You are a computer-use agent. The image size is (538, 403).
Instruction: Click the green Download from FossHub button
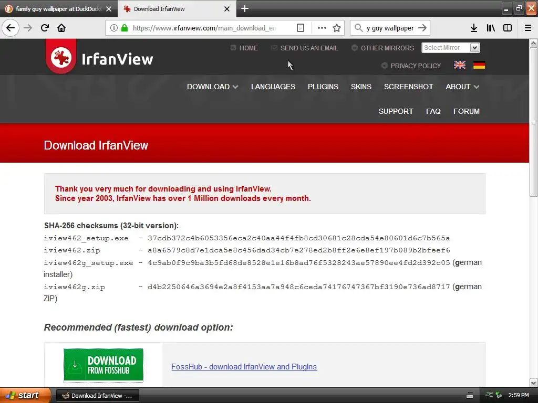click(104, 365)
